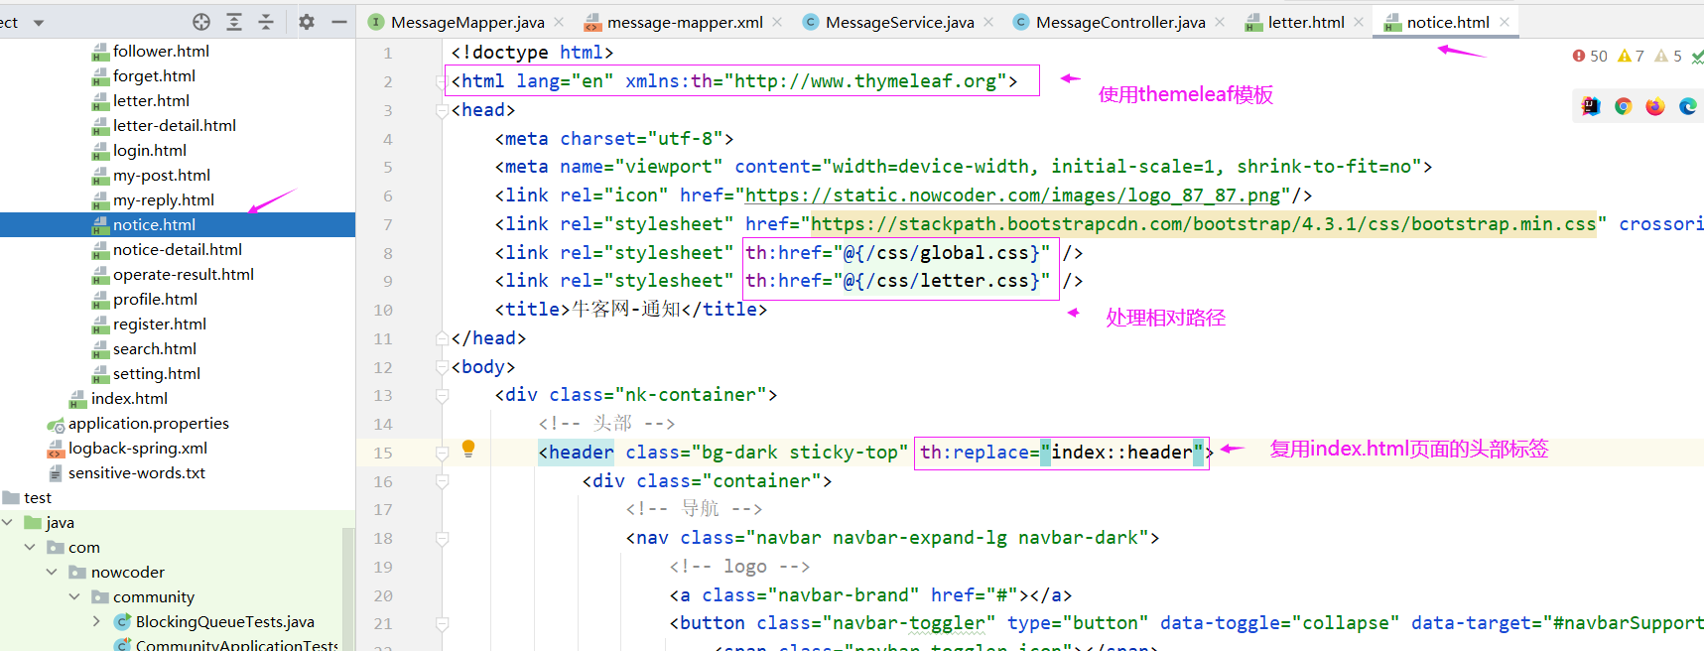Click the locate-in-project target icon
This screenshot has width=1704, height=651.
pos(201,22)
